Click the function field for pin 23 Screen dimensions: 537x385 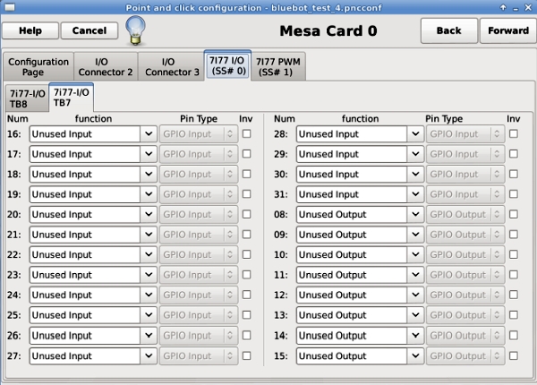(85, 275)
